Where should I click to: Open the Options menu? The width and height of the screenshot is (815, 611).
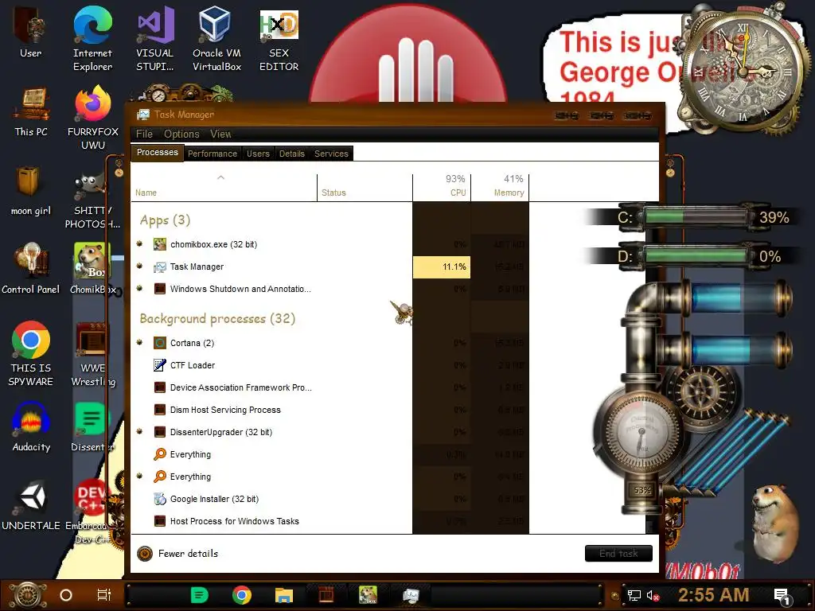click(181, 134)
